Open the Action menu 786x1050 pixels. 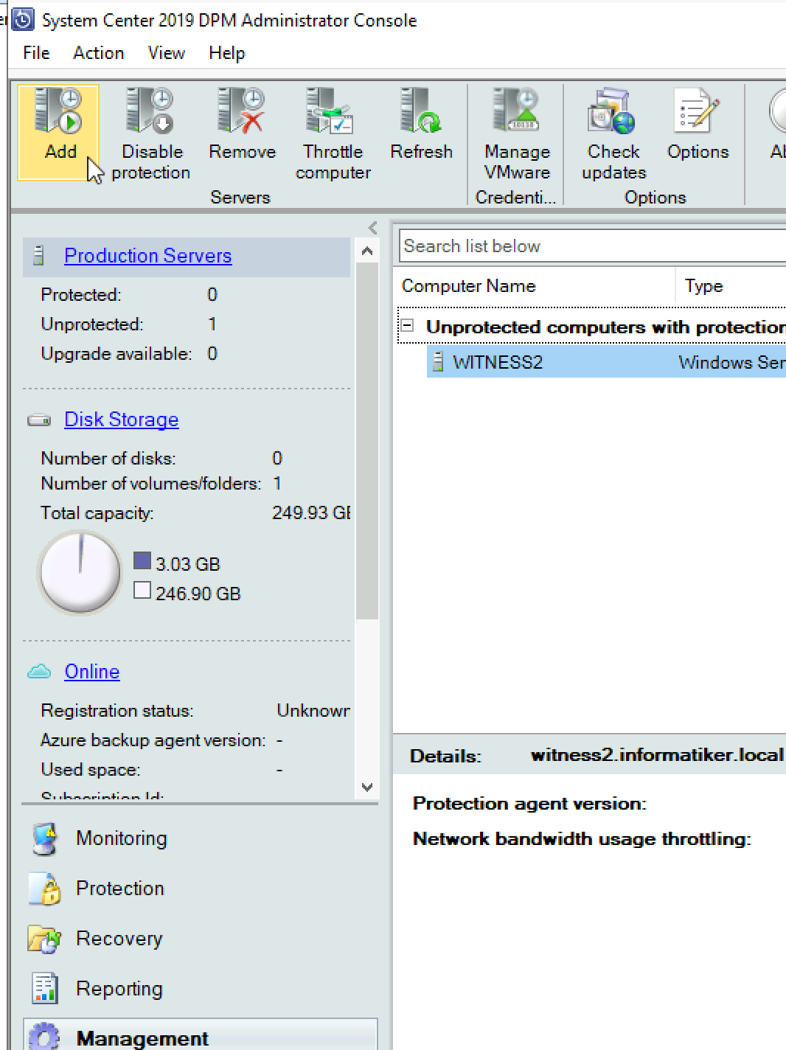click(99, 53)
